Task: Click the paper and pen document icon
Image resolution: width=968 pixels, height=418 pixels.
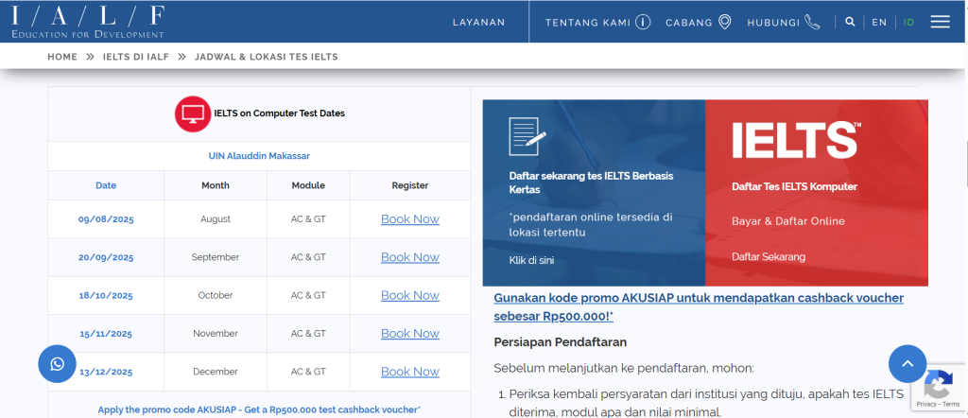Action: 527,136
